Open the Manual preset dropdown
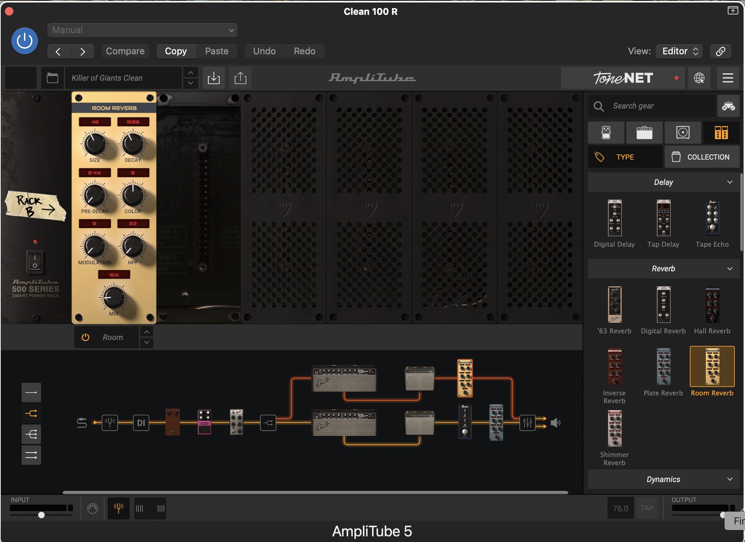This screenshot has height=542, width=745. tap(142, 30)
